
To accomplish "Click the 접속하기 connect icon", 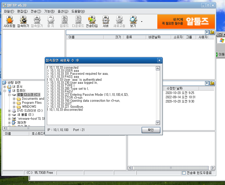I will coord(23,21).
